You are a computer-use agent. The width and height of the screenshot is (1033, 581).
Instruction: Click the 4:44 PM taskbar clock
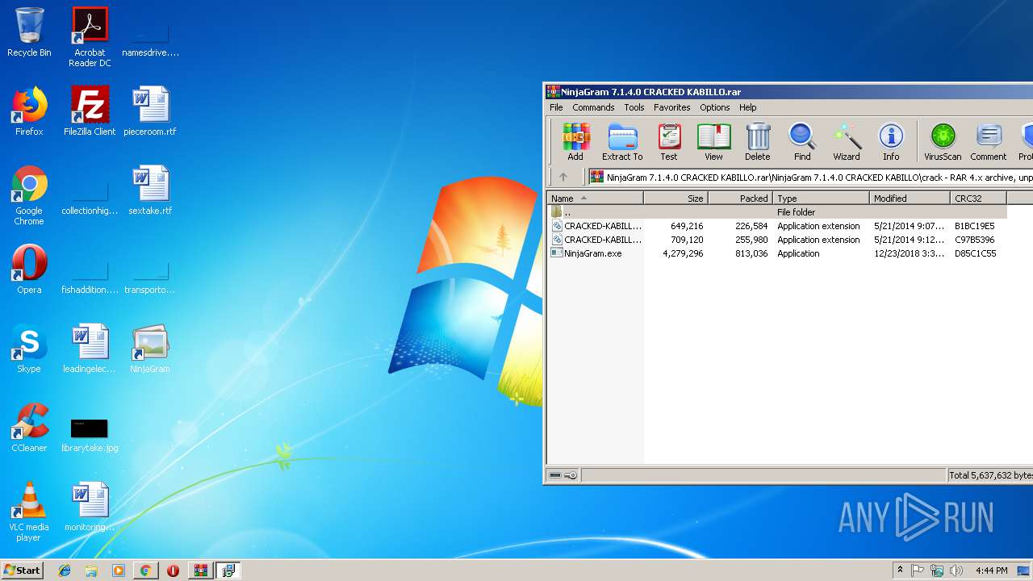tap(991, 571)
